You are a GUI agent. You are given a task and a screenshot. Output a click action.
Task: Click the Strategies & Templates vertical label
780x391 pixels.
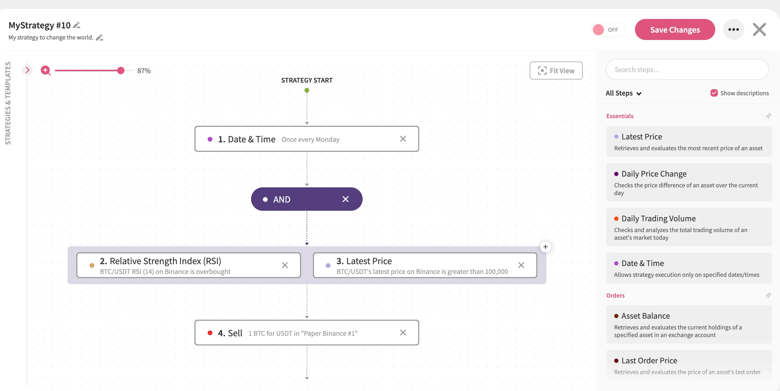(8, 103)
